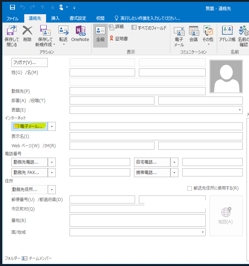Click the 姓(G) last name field
The image size is (249, 266).
(x=103, y=73)
